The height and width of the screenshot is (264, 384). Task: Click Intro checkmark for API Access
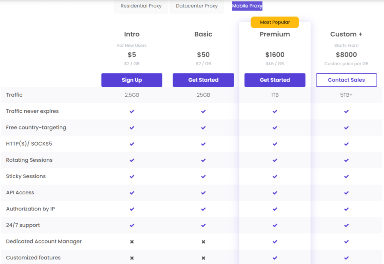tap(132, 193)
